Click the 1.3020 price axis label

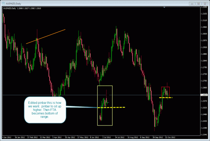[204, 34]
